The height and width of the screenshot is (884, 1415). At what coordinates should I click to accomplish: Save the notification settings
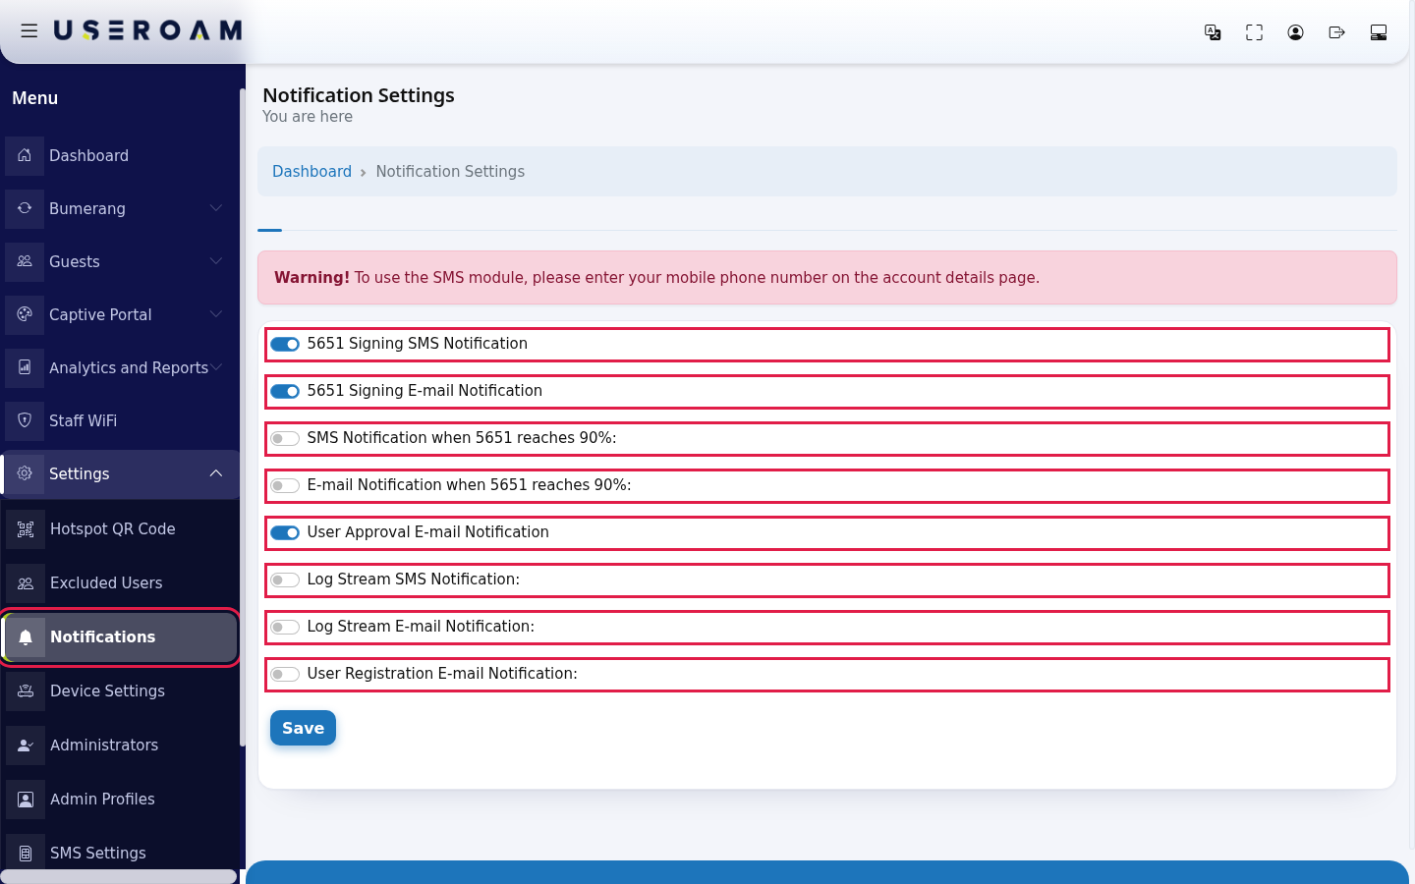point(303,728)
